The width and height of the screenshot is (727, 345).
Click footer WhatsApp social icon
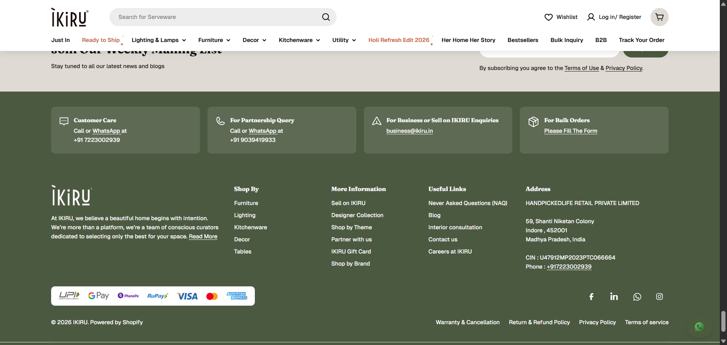pos(637,297)
